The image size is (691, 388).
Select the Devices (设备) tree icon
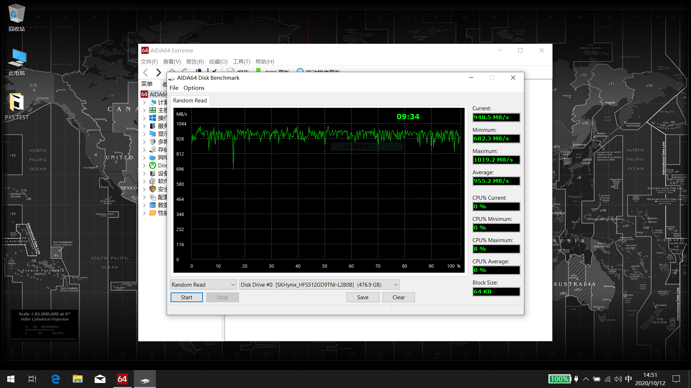pyautogui.click(x=153, y=174)
